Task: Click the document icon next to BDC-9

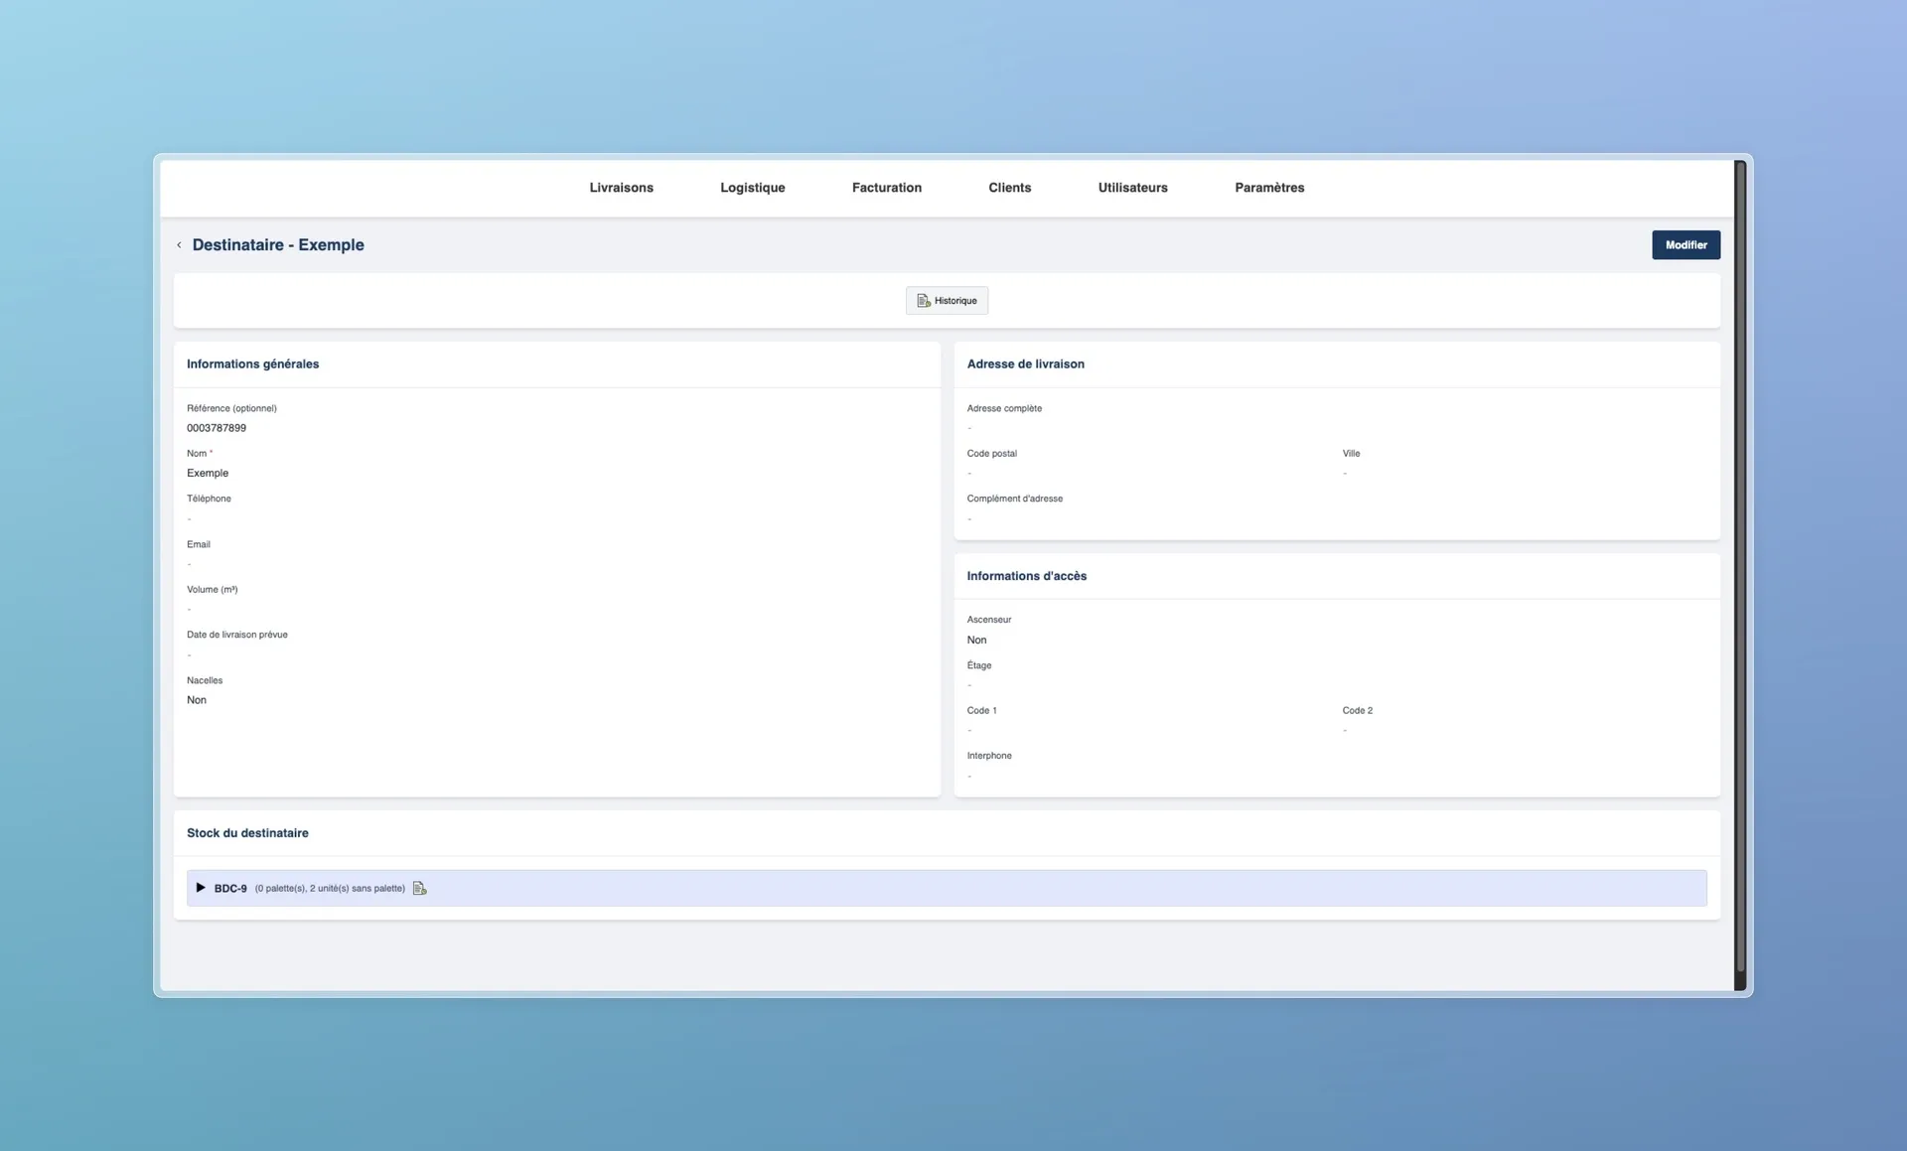Action: (x=419, y=889)
